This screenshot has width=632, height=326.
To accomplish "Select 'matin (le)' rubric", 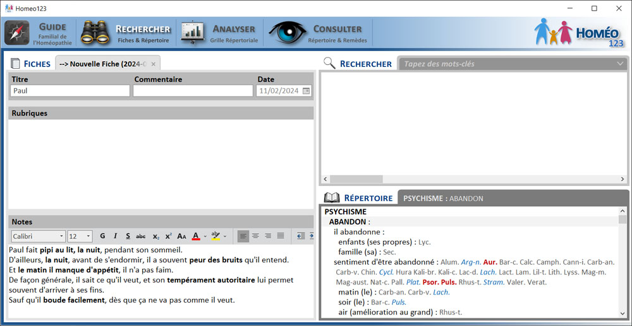I will [x=358, y=292].
